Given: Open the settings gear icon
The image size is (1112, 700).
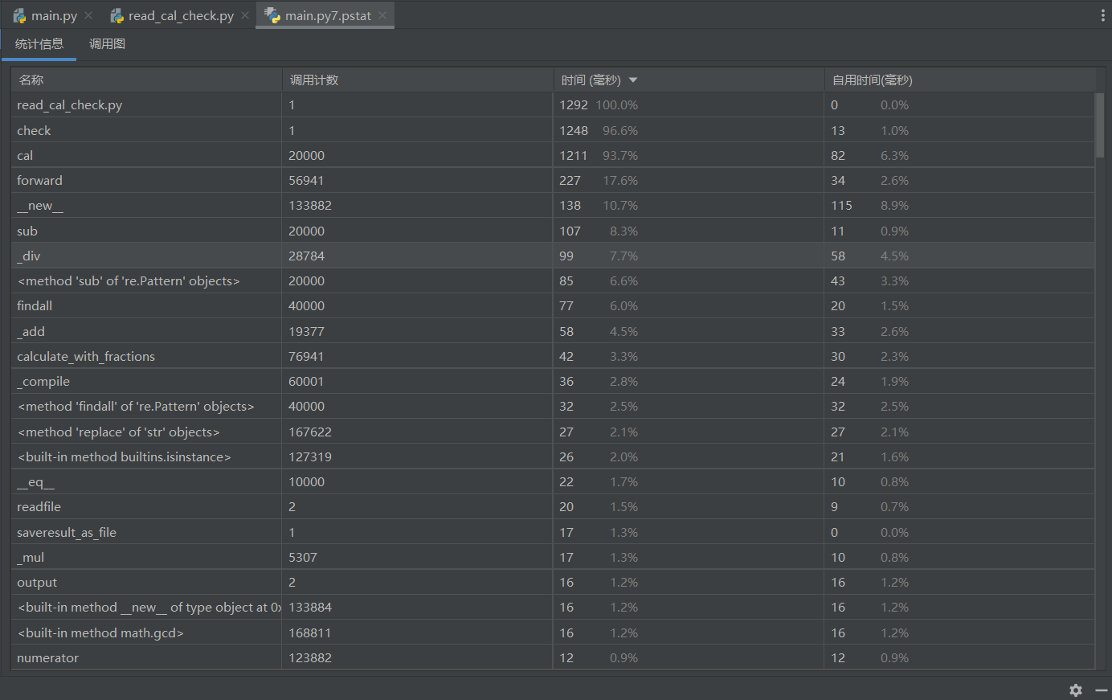Looking at the screenshot, I should pos(1076,690).
